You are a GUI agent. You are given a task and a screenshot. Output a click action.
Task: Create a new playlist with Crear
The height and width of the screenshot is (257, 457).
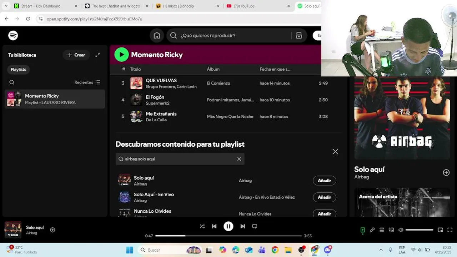pos(76,55)
